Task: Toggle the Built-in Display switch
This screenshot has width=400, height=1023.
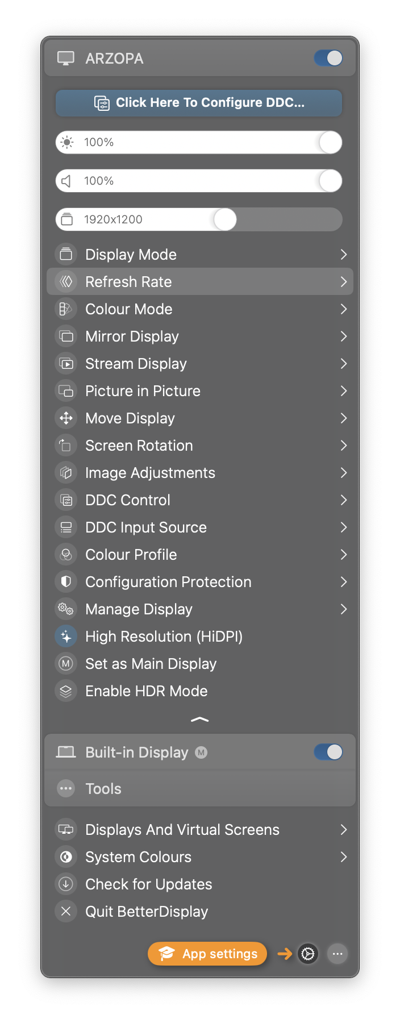Action: point(328,752)
